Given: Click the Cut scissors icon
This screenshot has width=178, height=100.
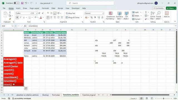Looking at the screenshot, I should coord(10,12).
